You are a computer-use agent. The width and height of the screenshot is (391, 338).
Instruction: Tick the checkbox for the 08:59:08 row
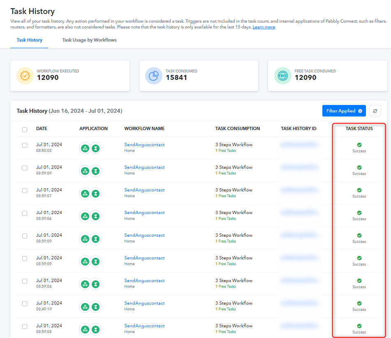click(25, 326)
